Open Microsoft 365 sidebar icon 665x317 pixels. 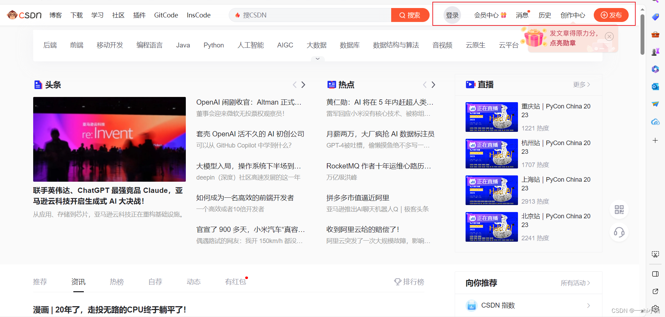(655, 69)
